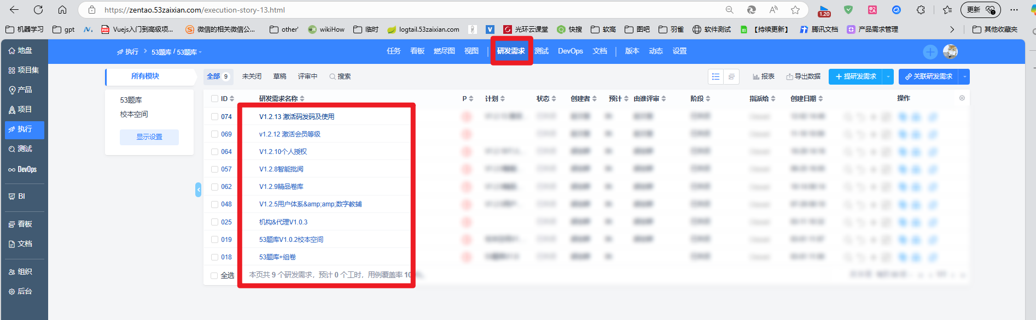This screenshot has height=320, width=1036.
Task: Open table column settings gear
Action: tap(962, 98)
